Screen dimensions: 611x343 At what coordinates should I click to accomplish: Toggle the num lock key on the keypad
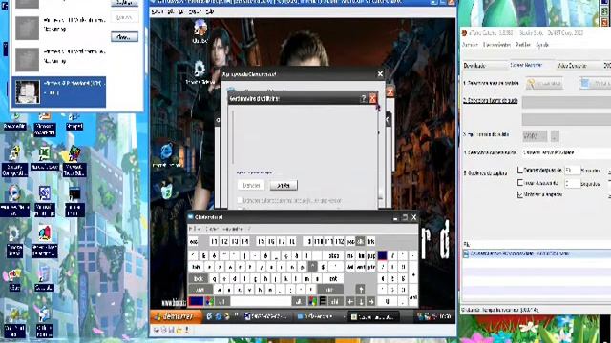pyautogui.click(x=382, y=255)
